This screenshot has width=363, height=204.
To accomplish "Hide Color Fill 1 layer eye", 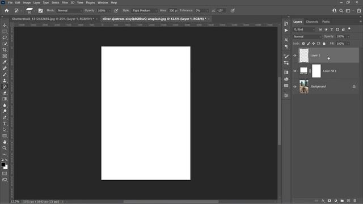I will coord(295,71).
